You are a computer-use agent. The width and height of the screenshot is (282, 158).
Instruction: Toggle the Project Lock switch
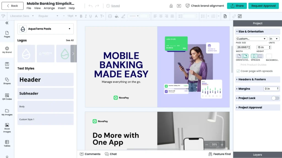pos(275,98)
